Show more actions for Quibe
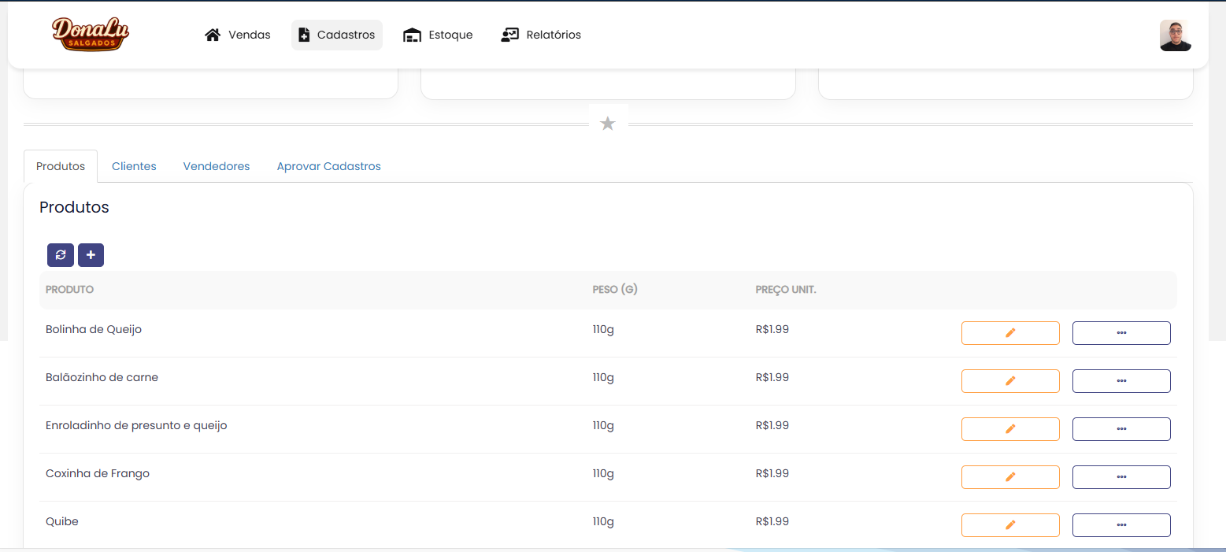Viewport: 1226px width, 552px height. [1121, 525]
